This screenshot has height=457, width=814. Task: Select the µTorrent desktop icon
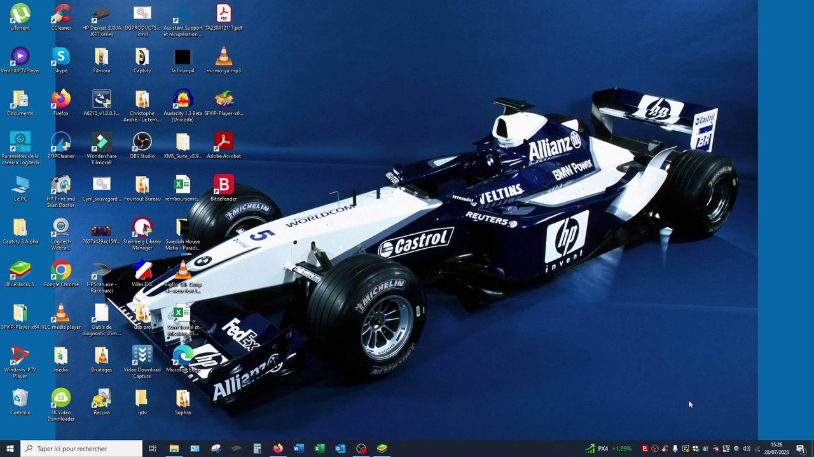[x=20, y=18]
